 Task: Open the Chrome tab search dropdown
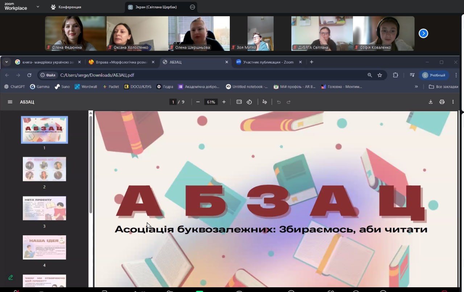pyautogui.click(x=7, y=62)
